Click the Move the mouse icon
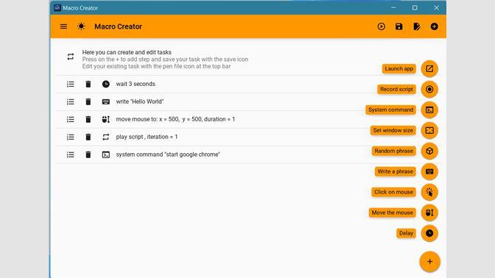The height and width of the screenshot is (278, 495). click(x=429, y=213)
